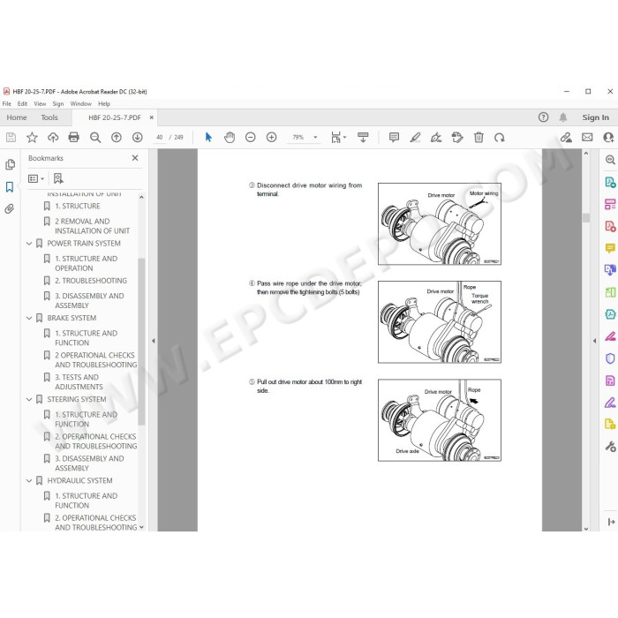
Task: Close the HBF 20-25-7.PDF tab
Action: tap(151, 117)
